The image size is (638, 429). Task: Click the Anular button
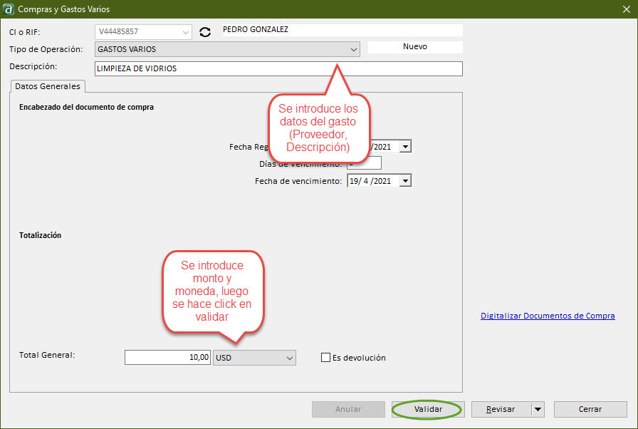348,409
